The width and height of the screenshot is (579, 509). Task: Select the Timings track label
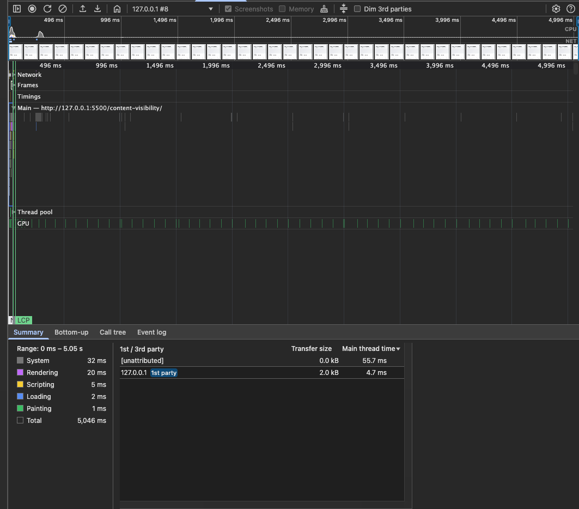click(29, 96)
